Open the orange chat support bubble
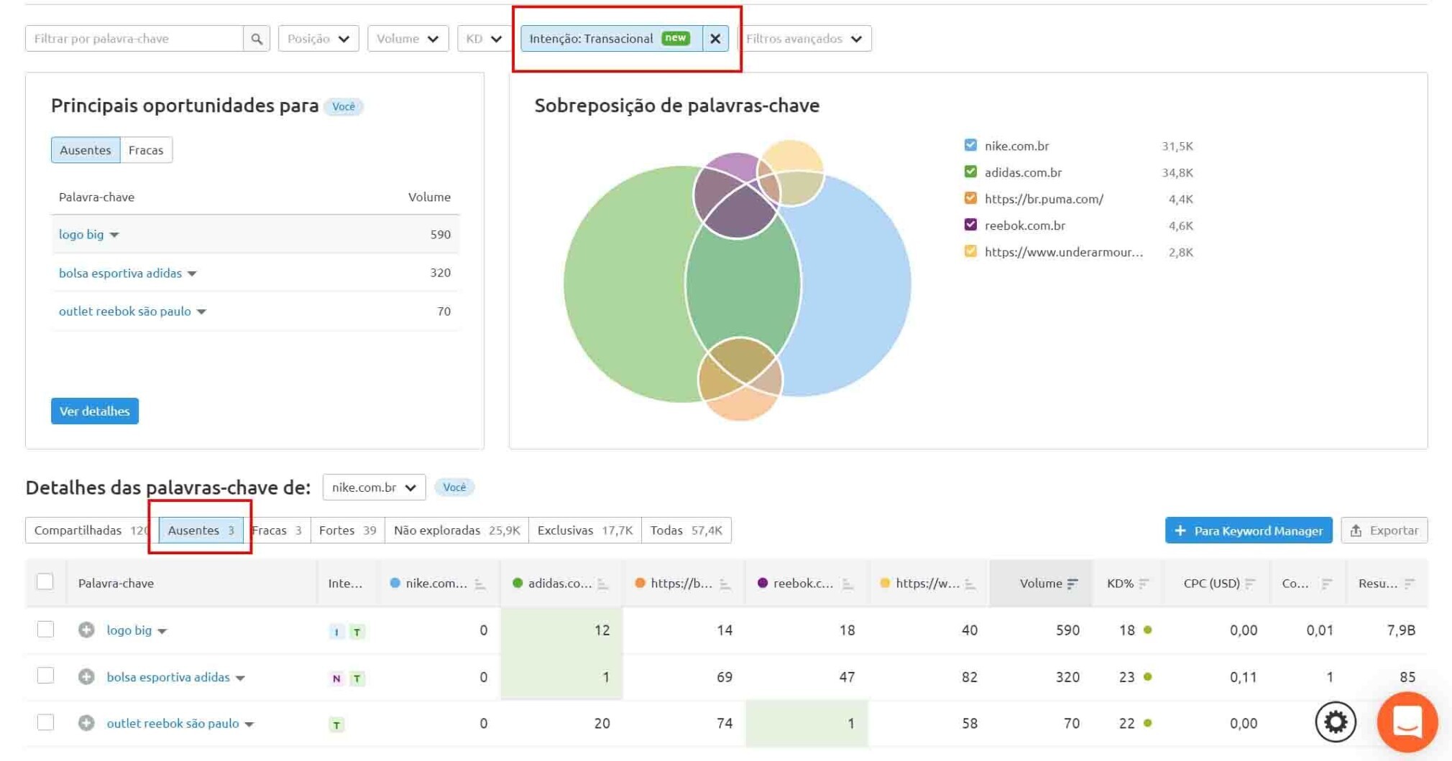Image resolution: width=1452 pixels, height=761 pixels. pos(1407,722)
